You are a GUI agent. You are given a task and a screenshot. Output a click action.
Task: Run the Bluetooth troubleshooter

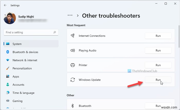point(158,106)
